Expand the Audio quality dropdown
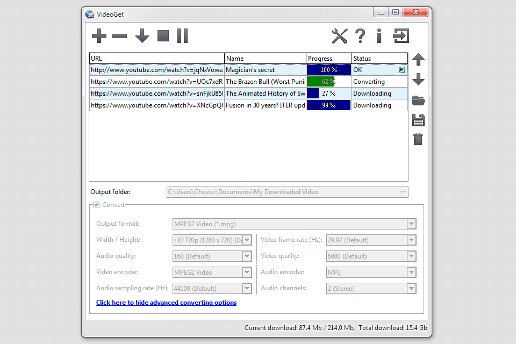Screen dimensions: 516x344 (x=247, y=256)
